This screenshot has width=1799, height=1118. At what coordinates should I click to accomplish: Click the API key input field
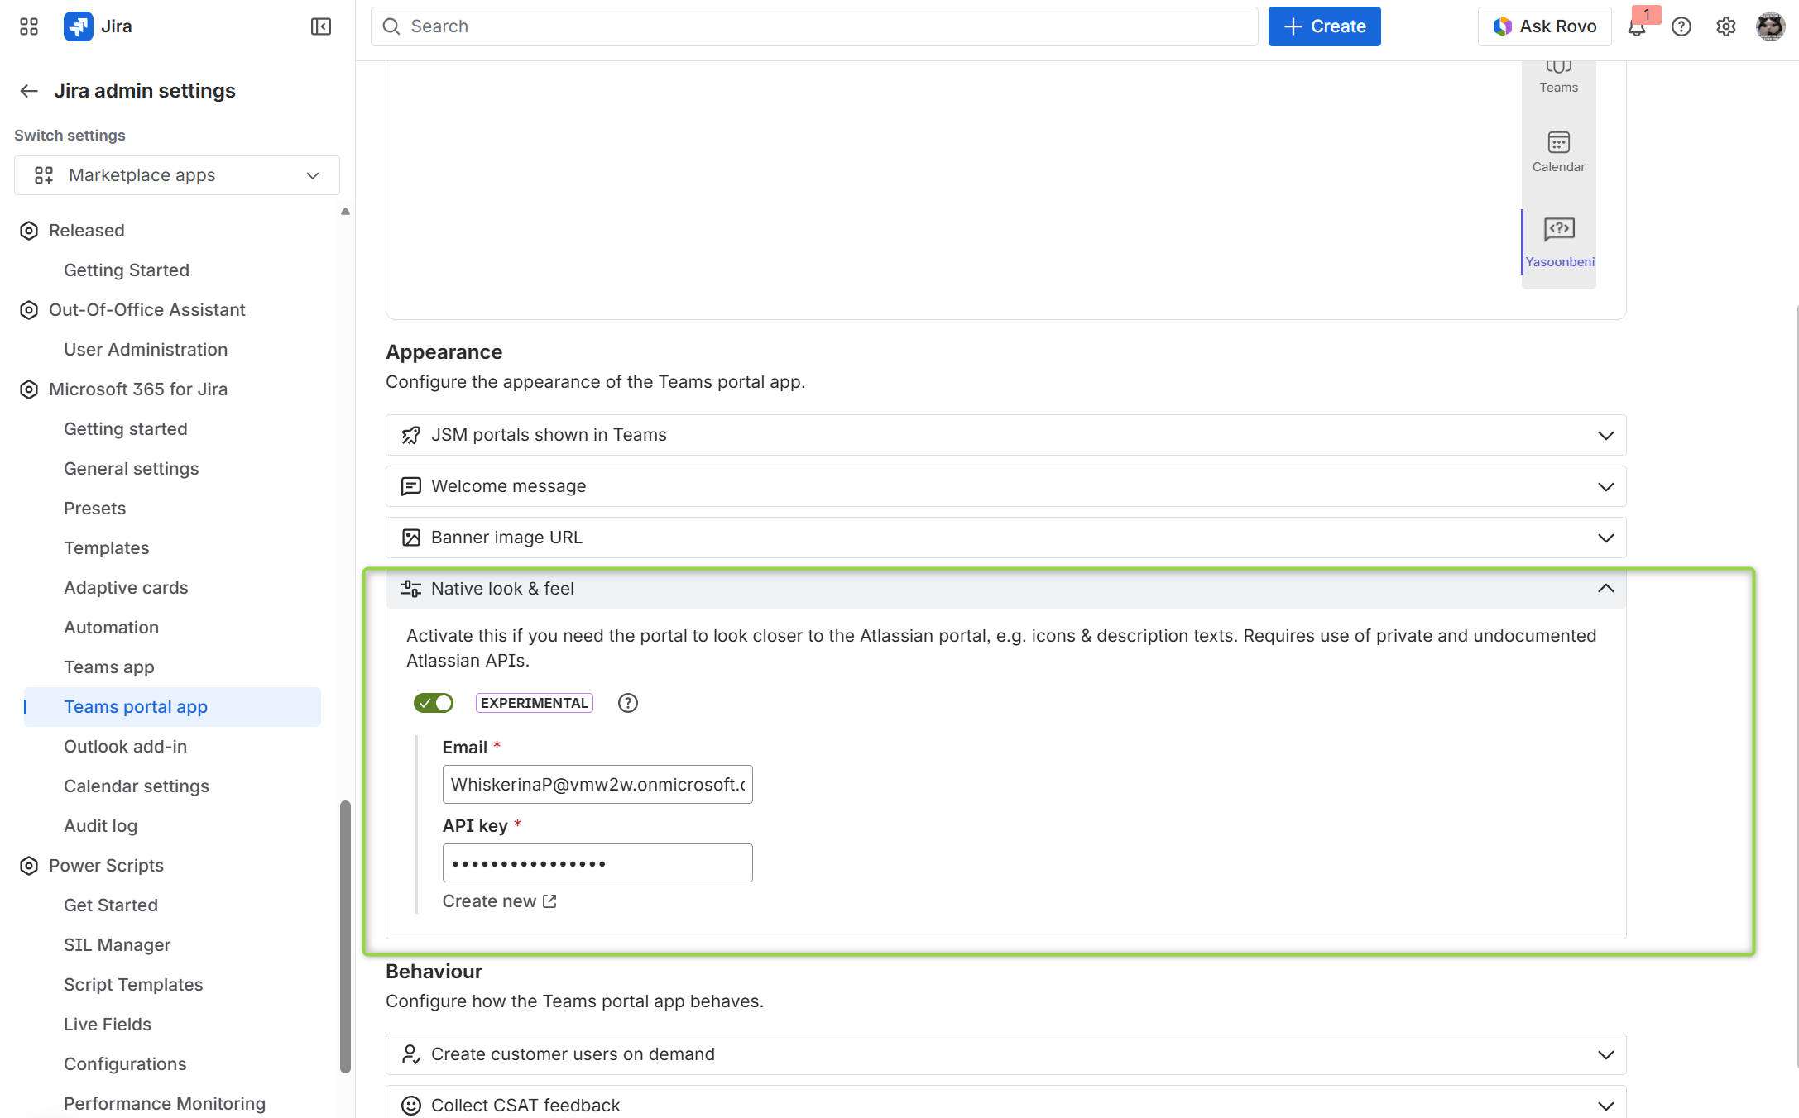pyautogui.click(x=597, y=863)
